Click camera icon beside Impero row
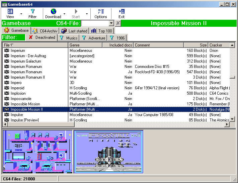 point(6,83)
